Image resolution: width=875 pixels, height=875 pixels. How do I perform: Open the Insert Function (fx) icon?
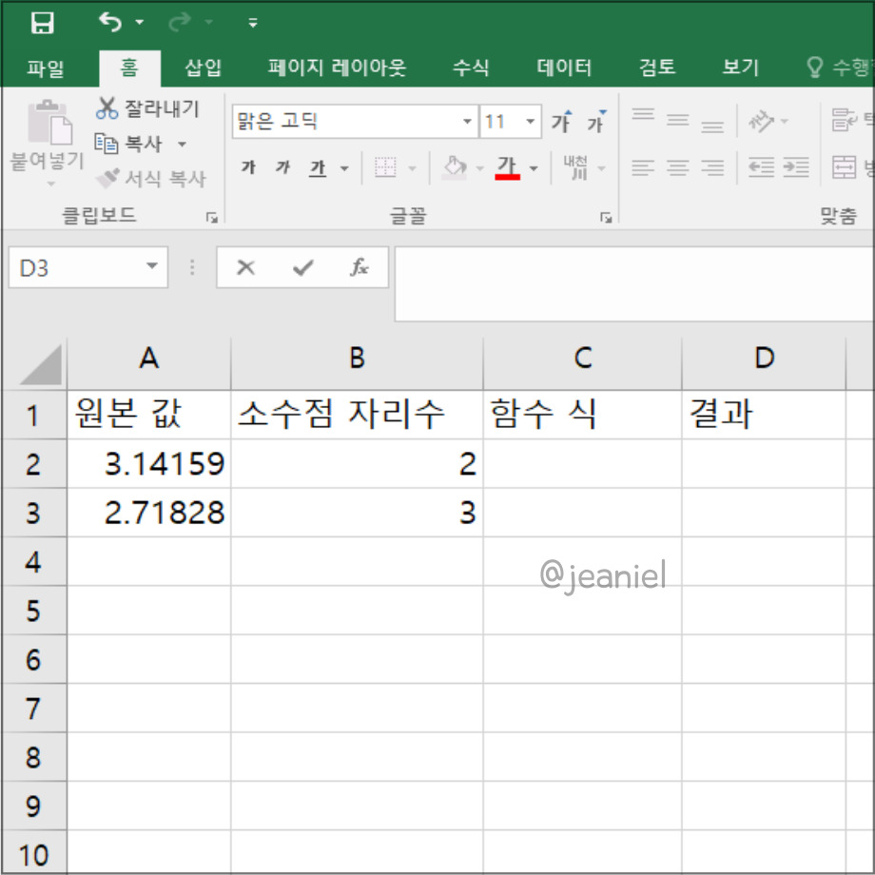click(x=360, y=267)
